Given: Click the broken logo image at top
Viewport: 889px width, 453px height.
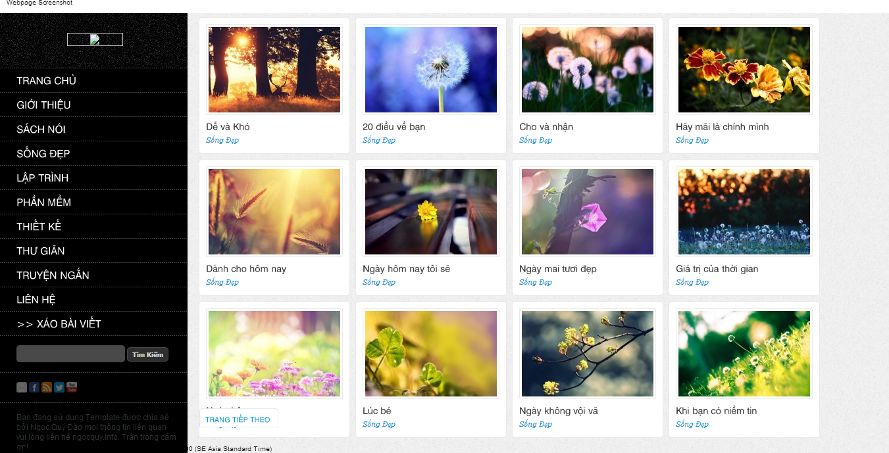Looking at the screenshot, I should pos(95,39).
